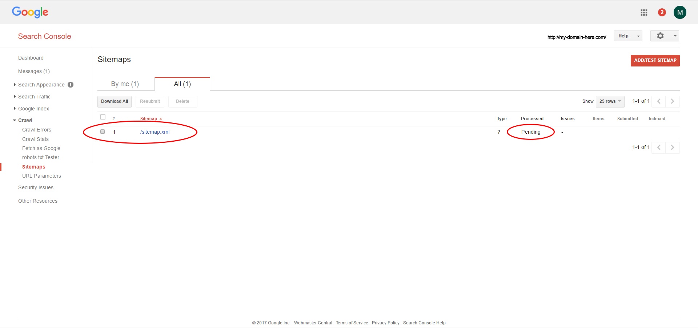Go to next page in bottom pager
Screen dimensions: 698x328
click(673, 147)
